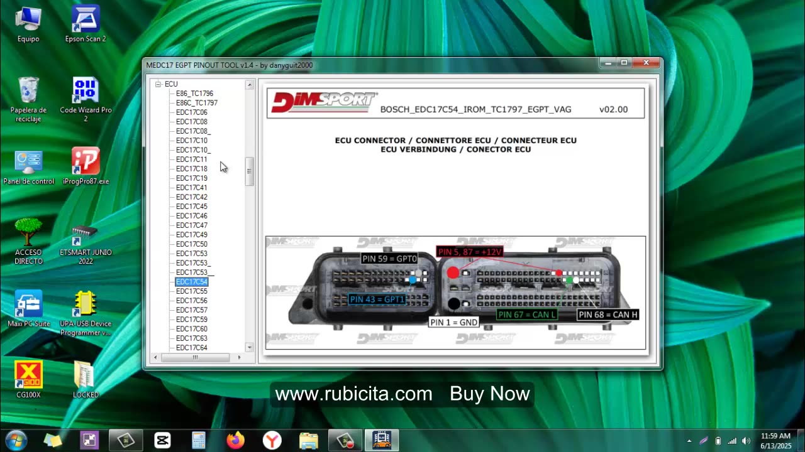The image size is (805, 452).
Task: Select E86_TC1796 in the ECU tree
Action: click(194, 94)
